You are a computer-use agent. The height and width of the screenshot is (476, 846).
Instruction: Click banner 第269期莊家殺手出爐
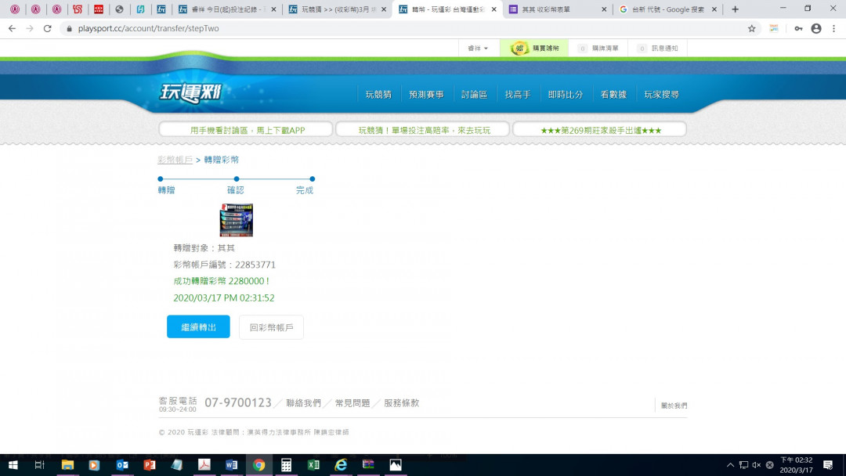pyautogui.click(x=599, y=129)
